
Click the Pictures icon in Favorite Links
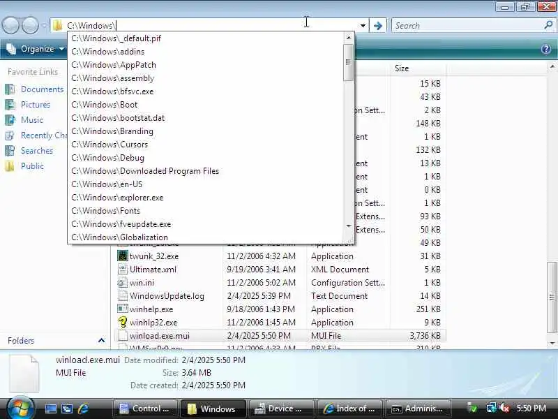tap(10, 104)
